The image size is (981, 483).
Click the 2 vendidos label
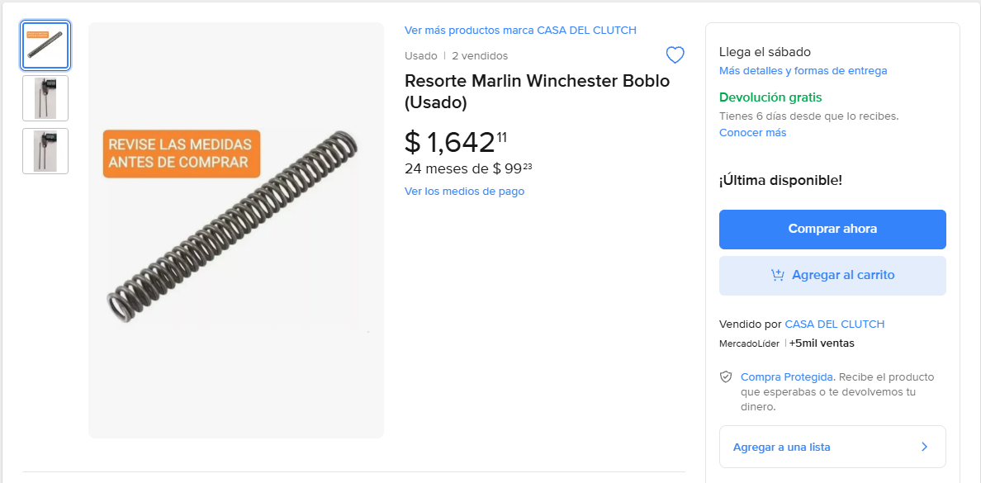point(480,56)
